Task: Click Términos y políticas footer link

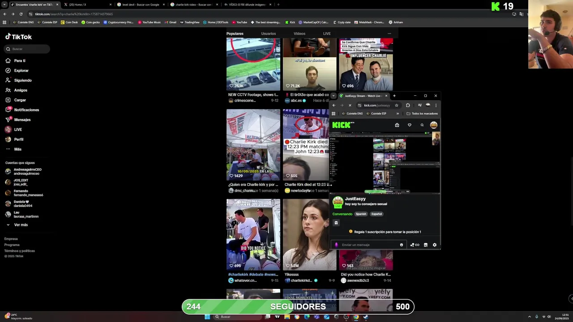Action: coord(19,251)
